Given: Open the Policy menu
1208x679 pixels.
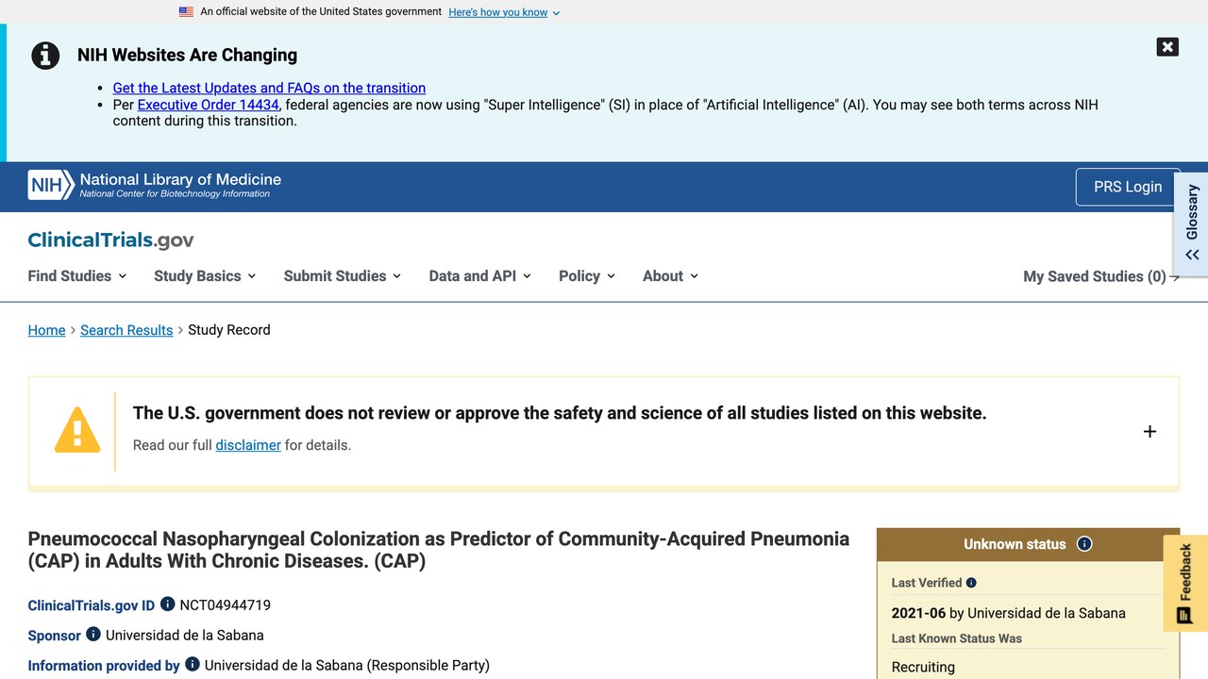Looking at the screenshot, I should [x=587, y=276].
